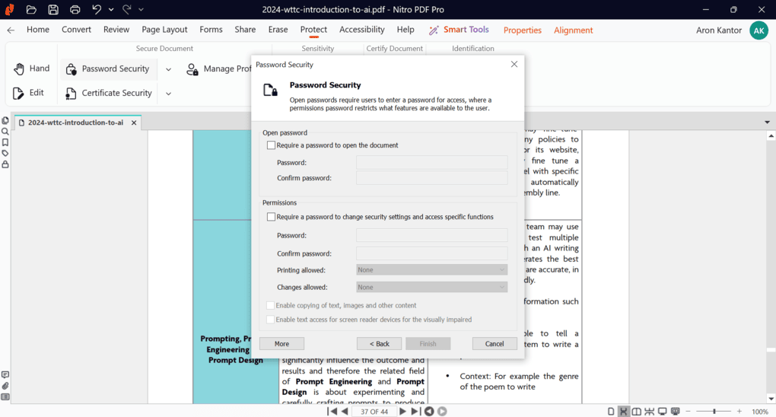Click the zoom slider handle
Image resolution: width=776 pixels, height=417 pixels.
(714, 412)
